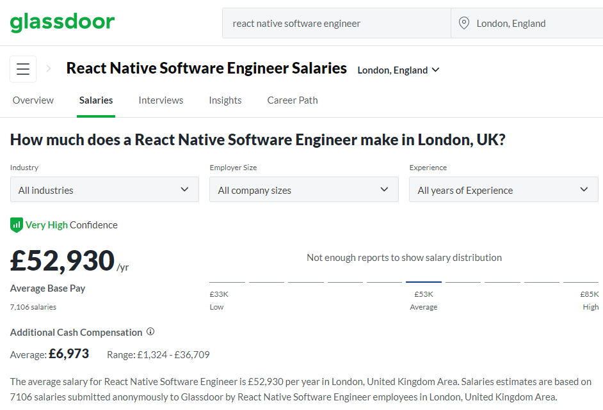Focus the job title search field
This screenshot has height=410, width=603.
tap(337, 24)
